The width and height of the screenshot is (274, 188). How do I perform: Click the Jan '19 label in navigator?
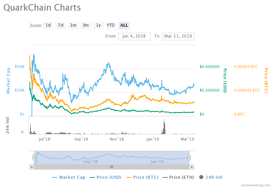click(x=157, y=162)
